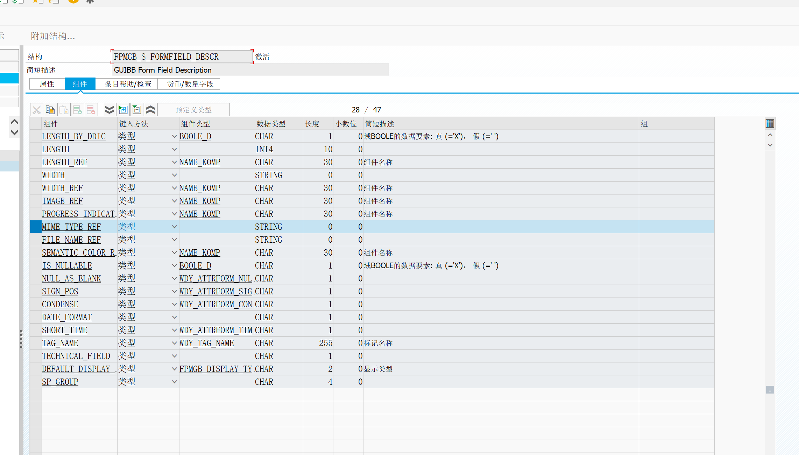Viewport: 799px width, 455px height.
Task: Open typing method dropdown for SIGN_POS row
Action: tap(174, 292)
